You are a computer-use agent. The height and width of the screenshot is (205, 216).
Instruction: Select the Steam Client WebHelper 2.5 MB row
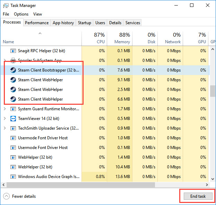(x=105, y=90)
